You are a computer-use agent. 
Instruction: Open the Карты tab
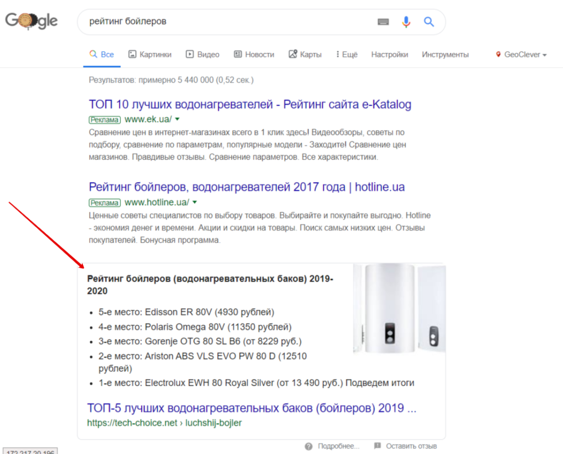click(x=305, y=54)
